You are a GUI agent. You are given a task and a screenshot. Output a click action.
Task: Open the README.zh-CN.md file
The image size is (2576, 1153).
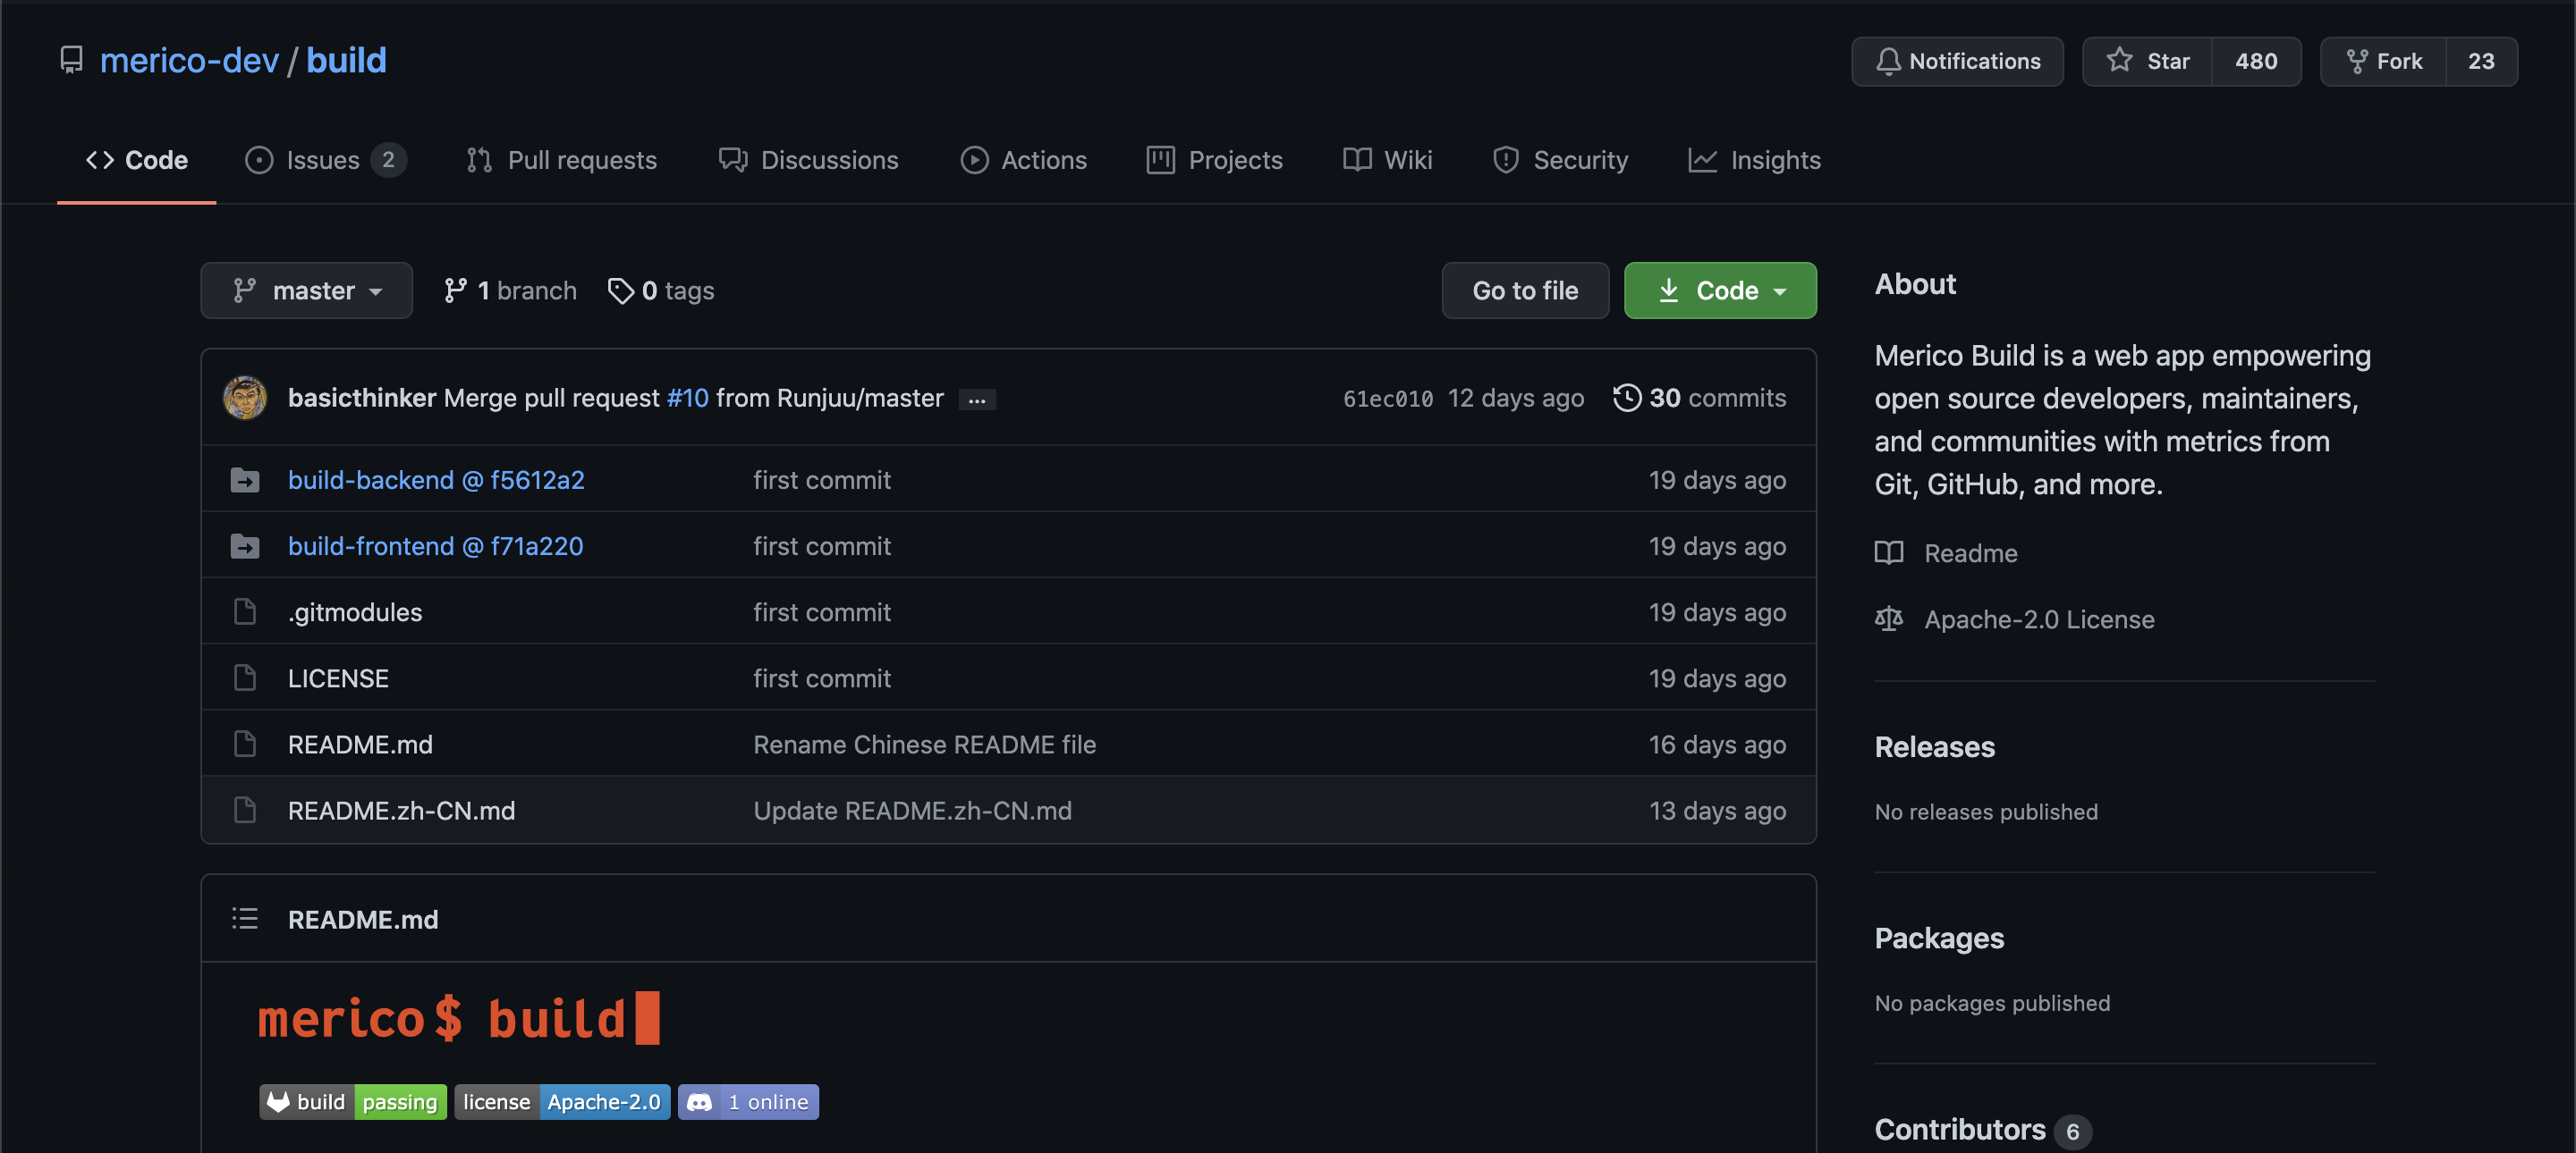click(401, 811)
